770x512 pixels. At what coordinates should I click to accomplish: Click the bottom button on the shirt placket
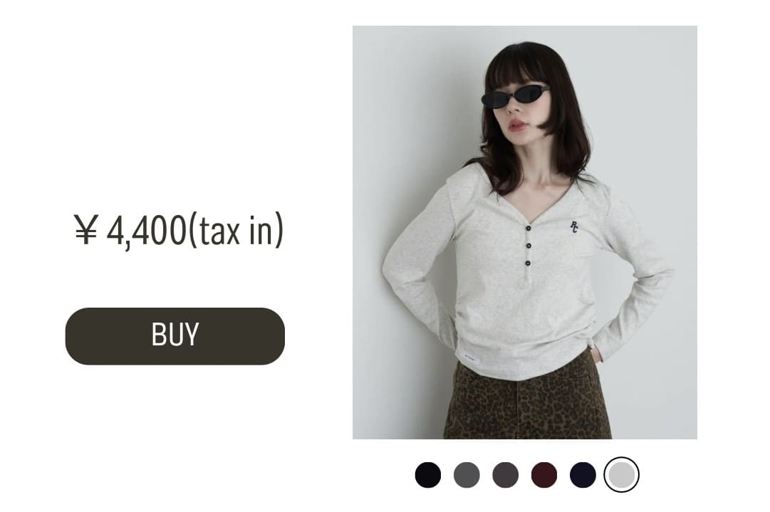(528, 264)
